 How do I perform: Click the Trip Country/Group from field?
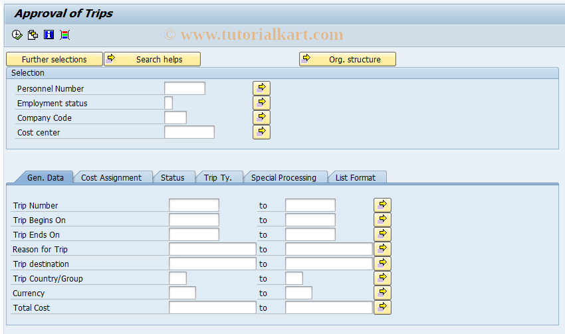(178, 278)
